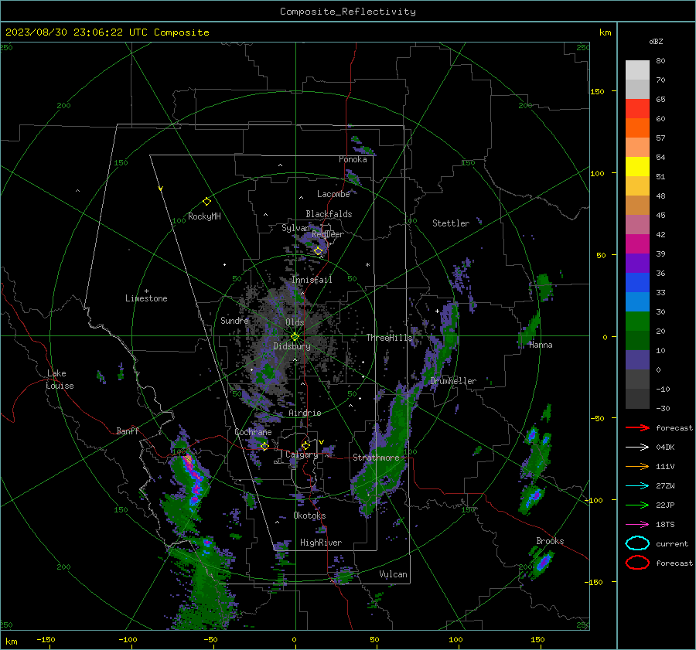The image size is (696, 650).
Task: Click the ThreeHills town label
Action: [x=389, y=338]
